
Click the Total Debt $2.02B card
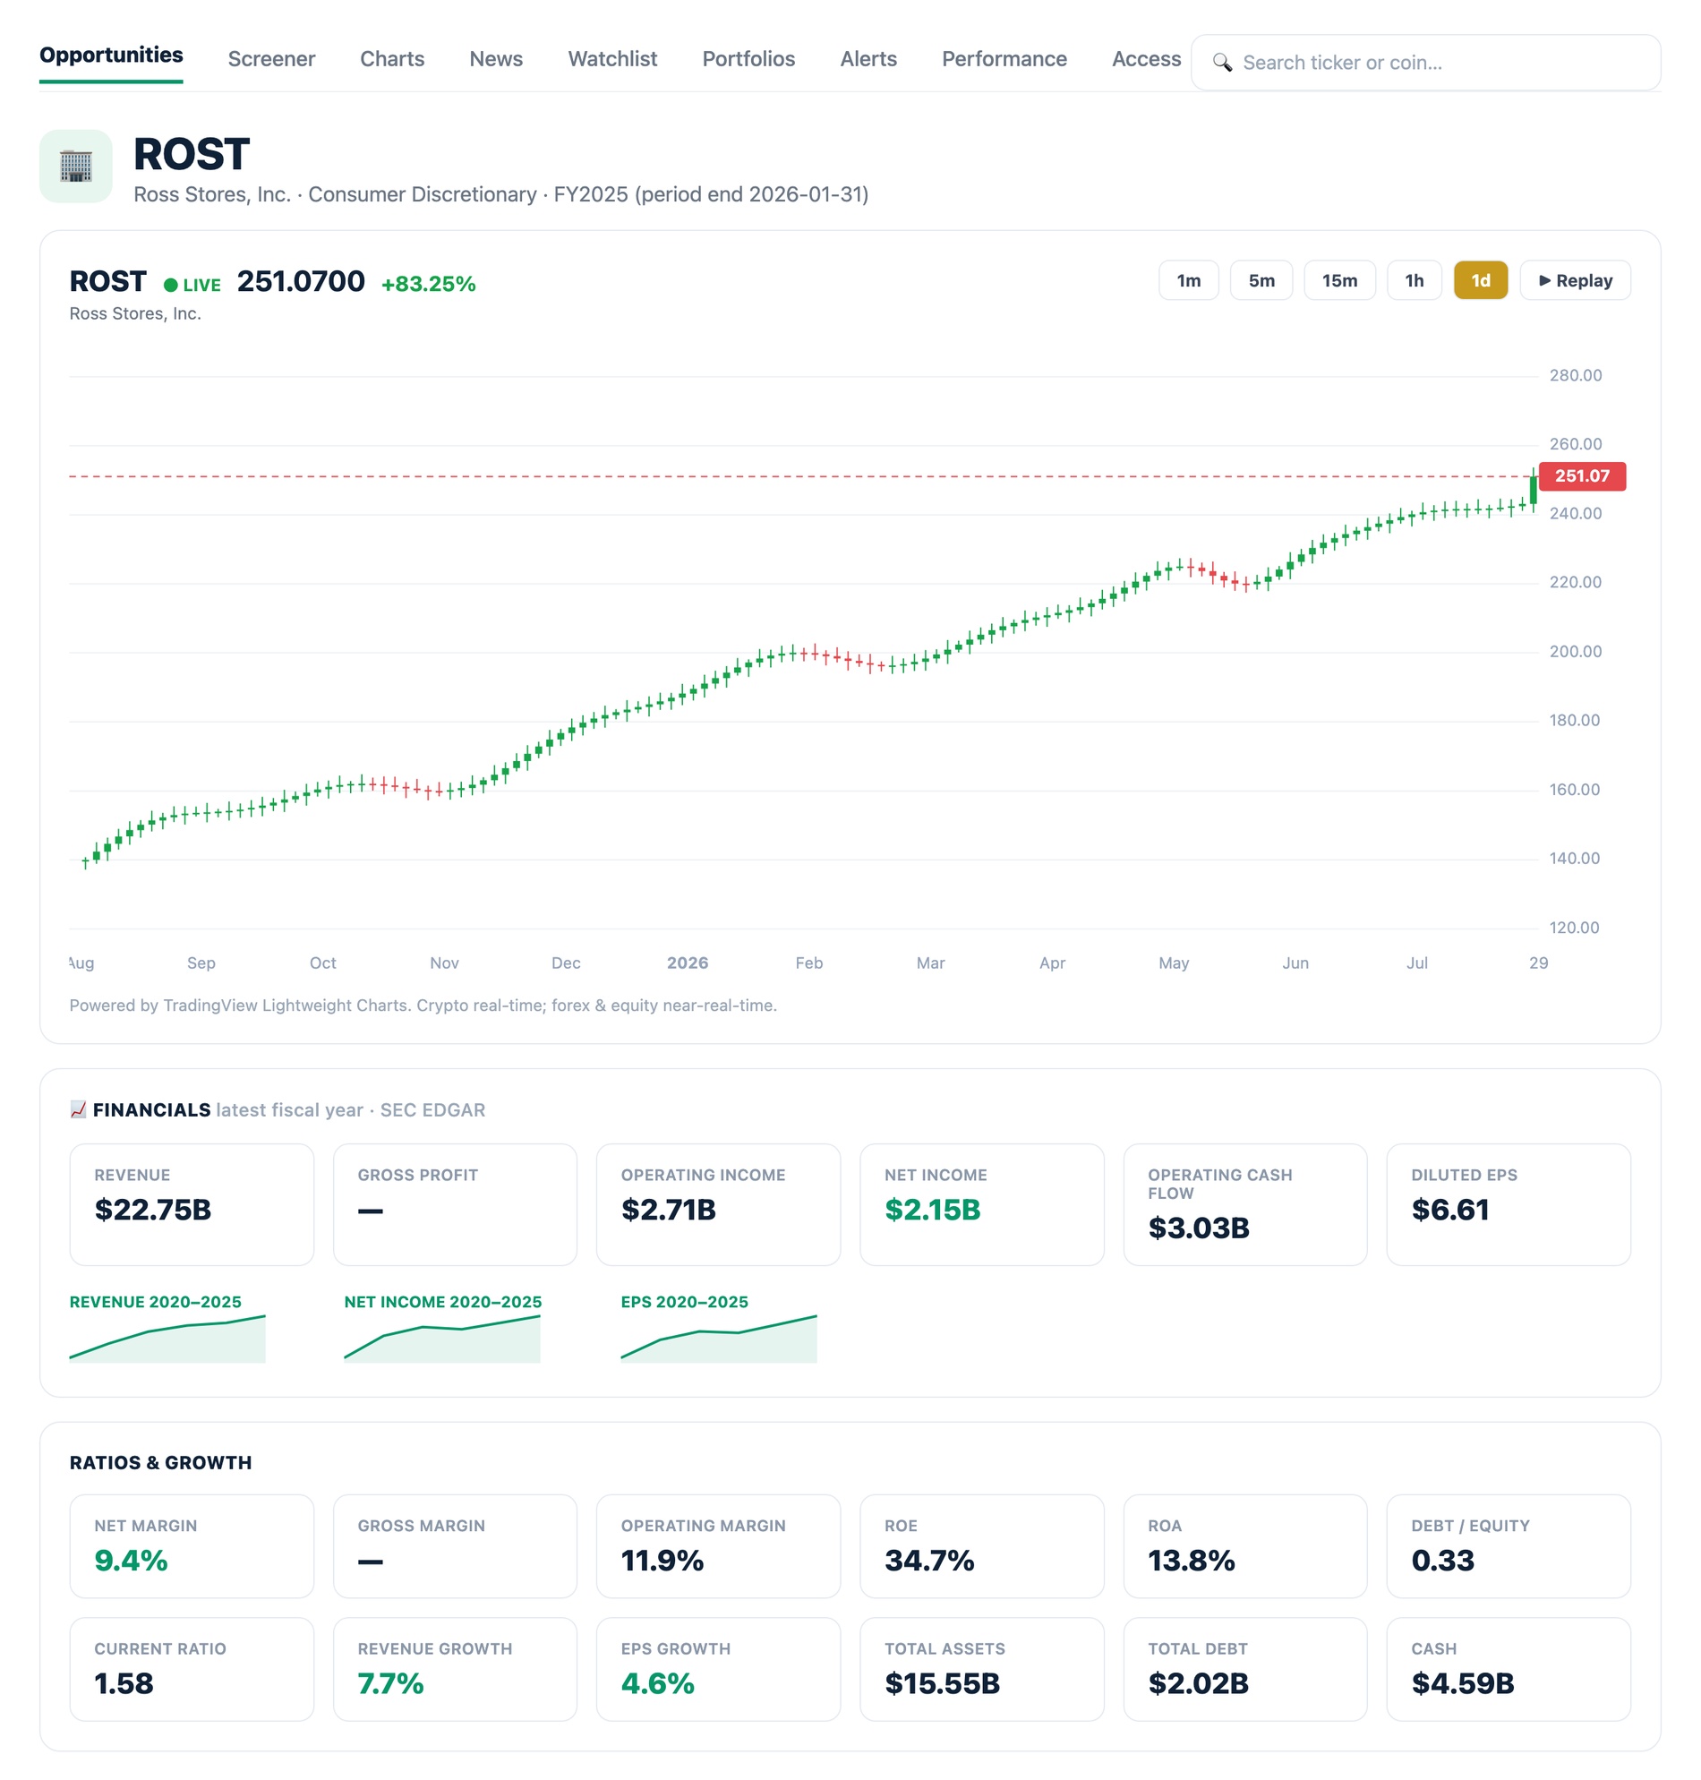(1245, 1669)
